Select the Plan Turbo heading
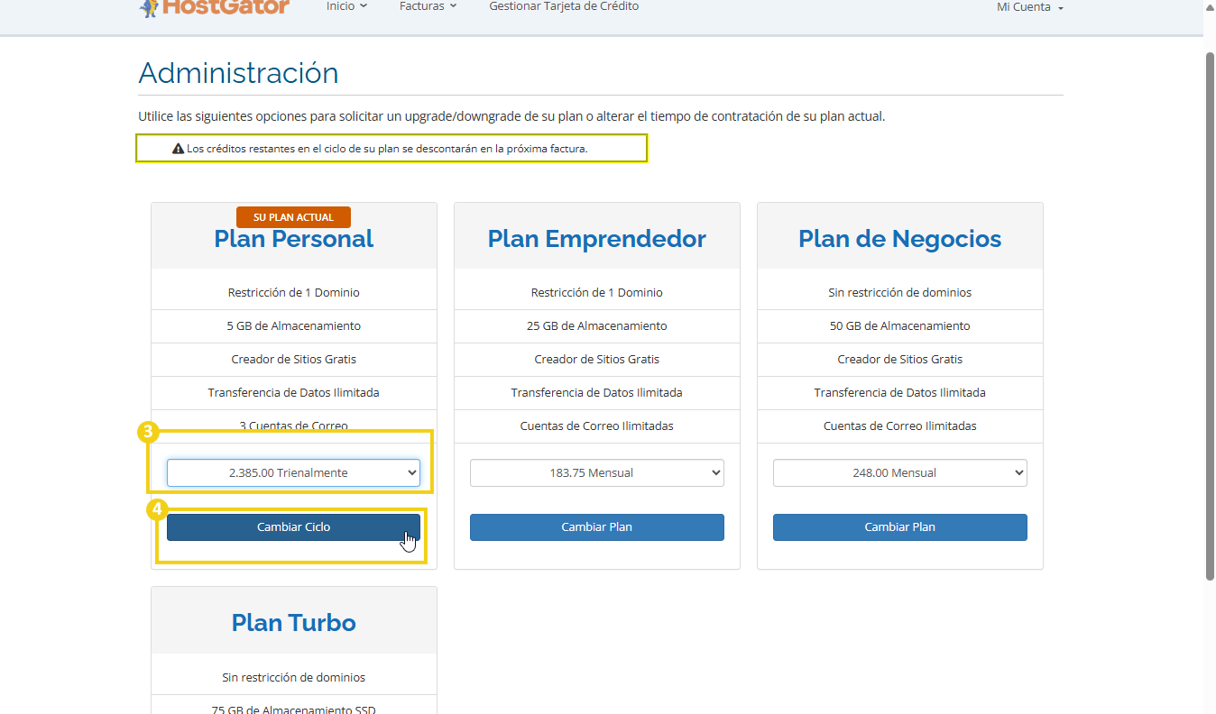Image resolution: width=1216 pixels, height=714 pixels. 293,623
